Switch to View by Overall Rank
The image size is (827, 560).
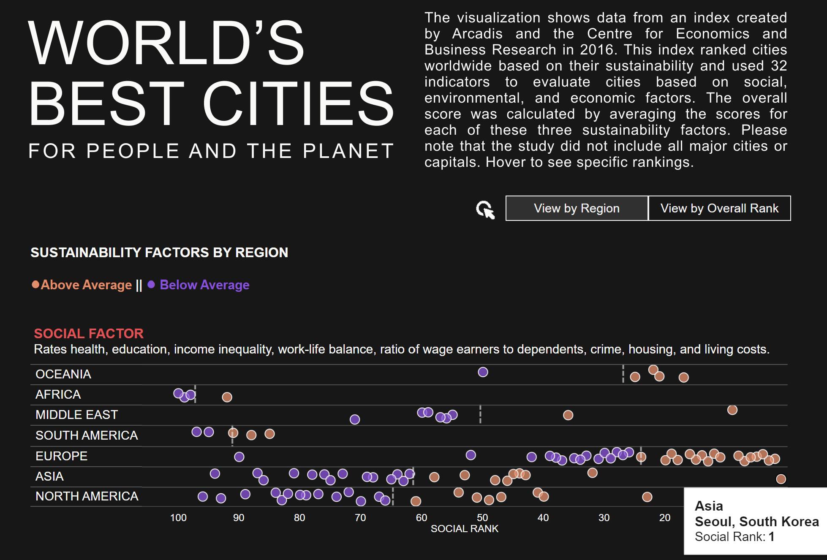(x=719, y=208)
